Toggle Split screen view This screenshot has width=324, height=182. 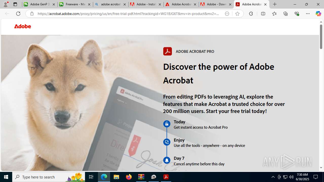coord(263,14)
